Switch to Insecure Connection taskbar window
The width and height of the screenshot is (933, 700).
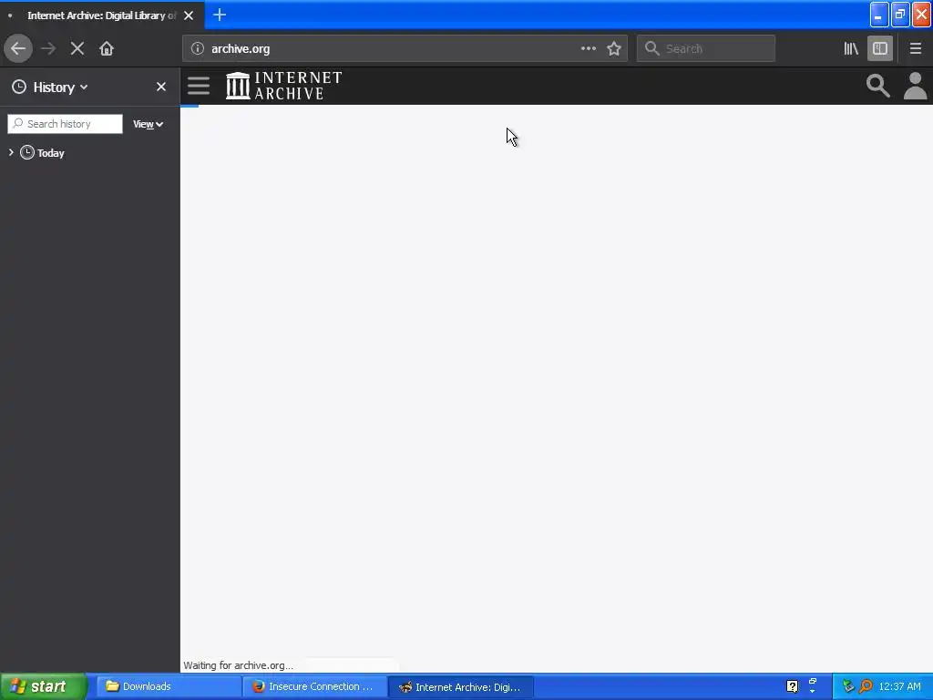(314, 687)
